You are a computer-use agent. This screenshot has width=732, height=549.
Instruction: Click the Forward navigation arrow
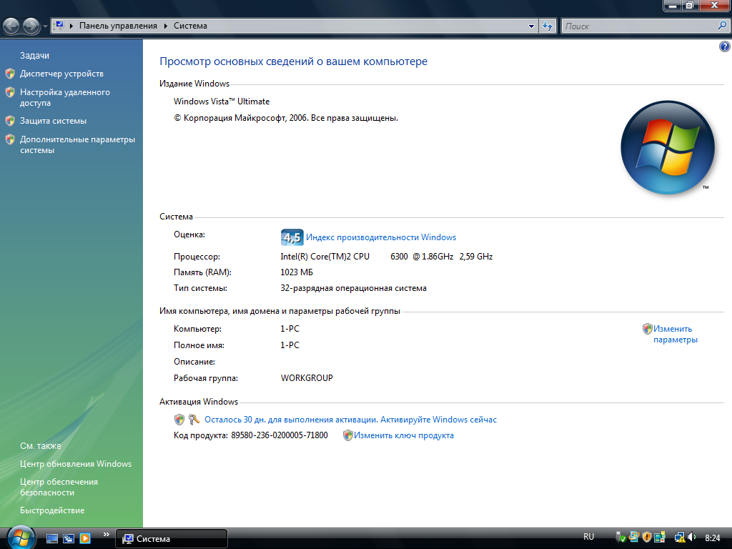(x=31, y=26)
